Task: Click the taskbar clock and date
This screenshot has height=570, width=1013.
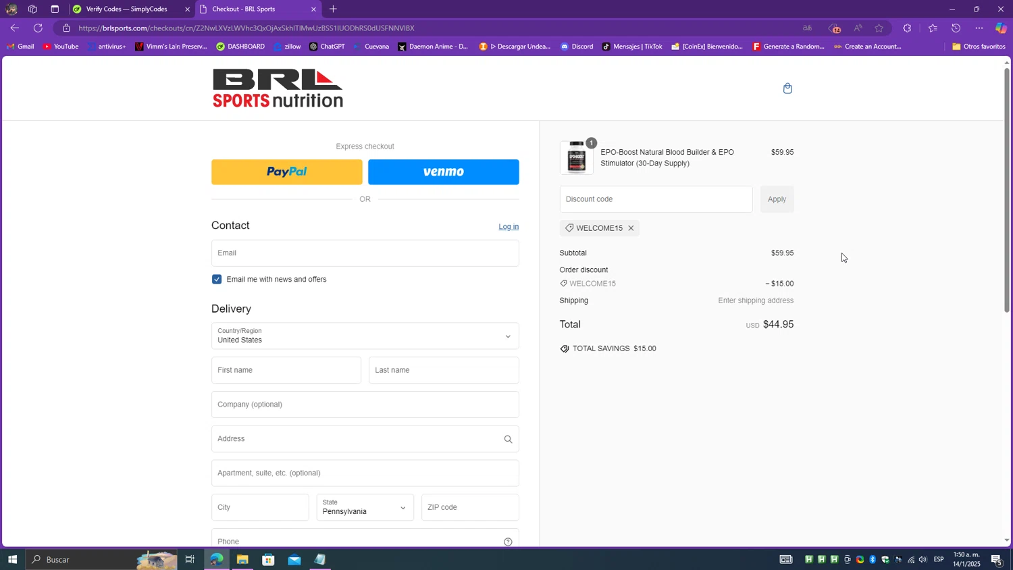Action: 966,559
